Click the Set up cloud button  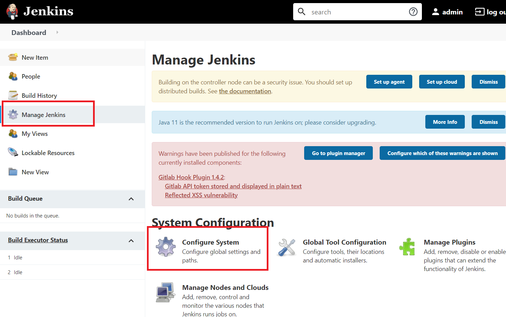(442, 82)
